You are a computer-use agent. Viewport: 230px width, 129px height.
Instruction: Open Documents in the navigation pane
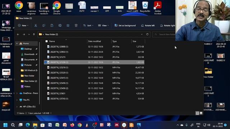pos(29,60)
